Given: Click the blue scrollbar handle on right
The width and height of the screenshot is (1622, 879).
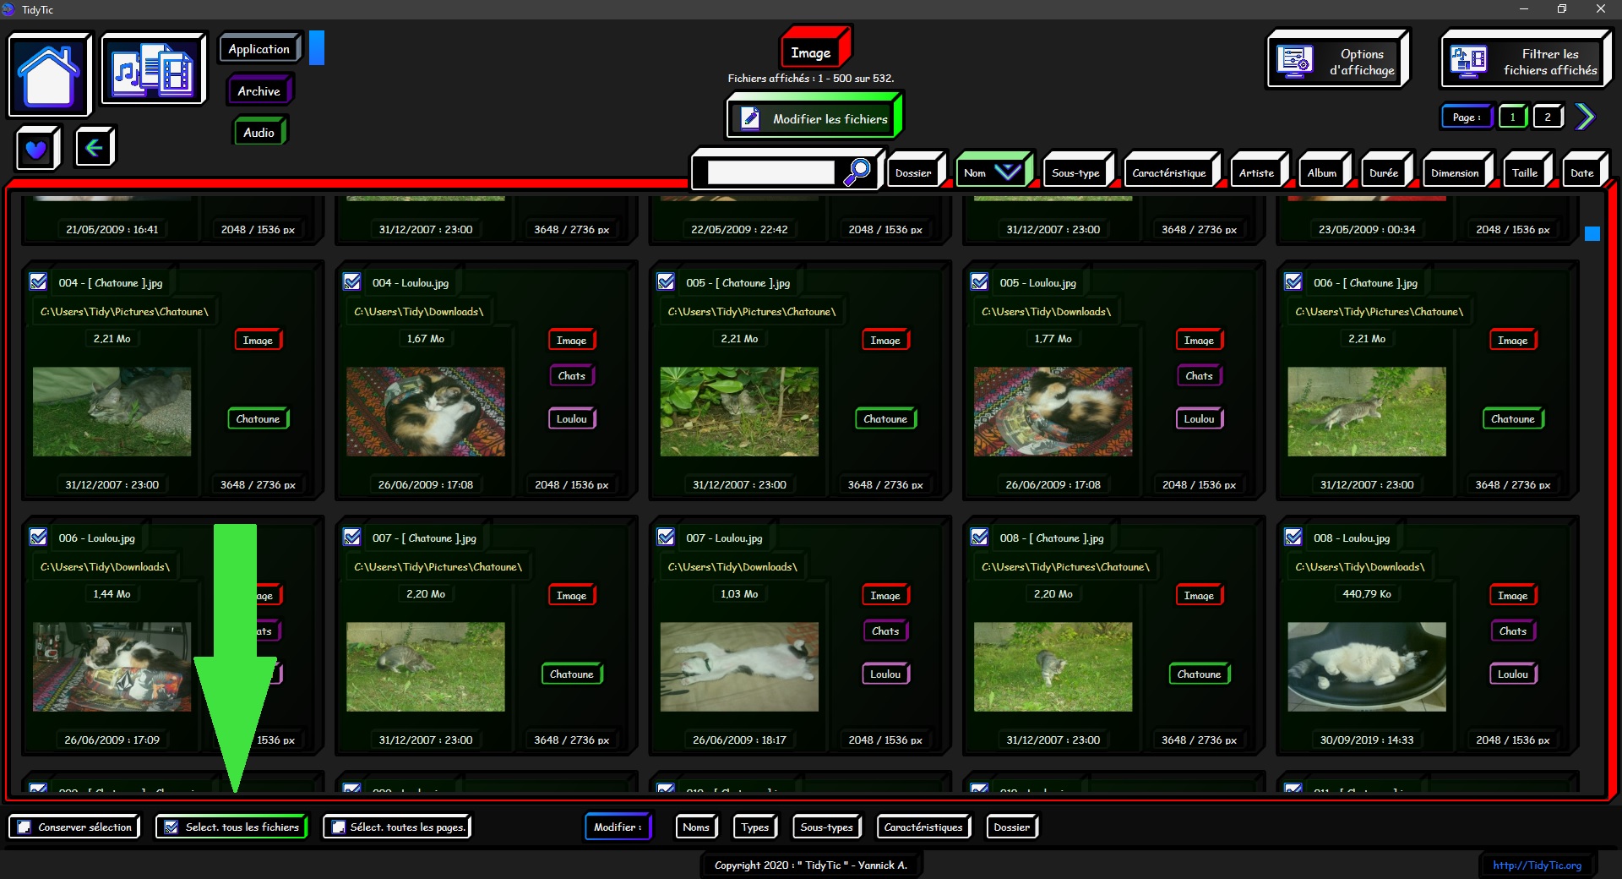Looking at the screenshot, I should (x=1592, y=233).
